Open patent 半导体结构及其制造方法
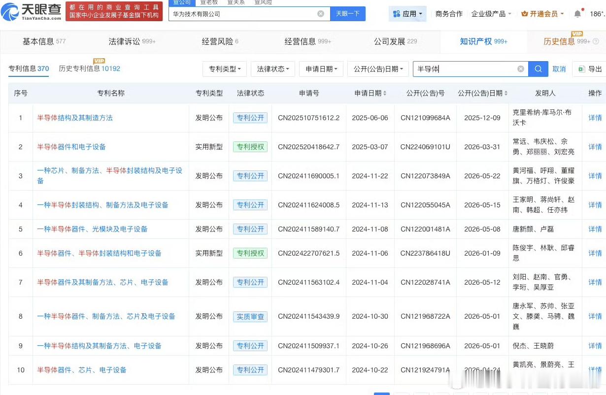This screenshot has height=395, width=606. (x=75, y=118)
